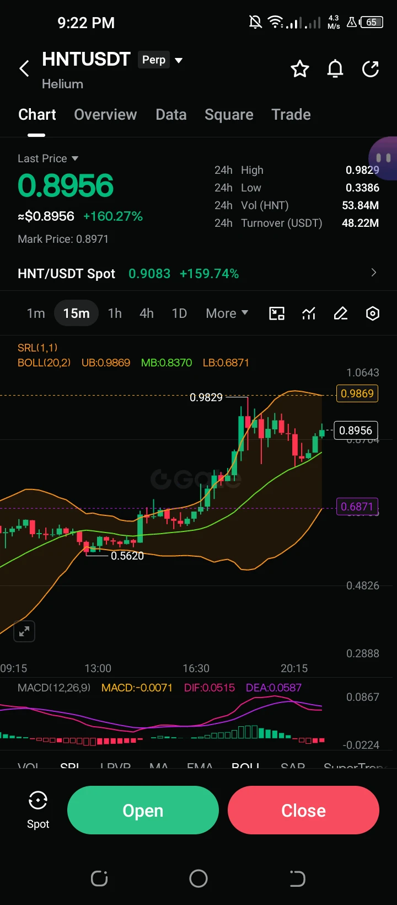Tap the battery indicator
Screen dimensions: 397x905
(372, 22)
